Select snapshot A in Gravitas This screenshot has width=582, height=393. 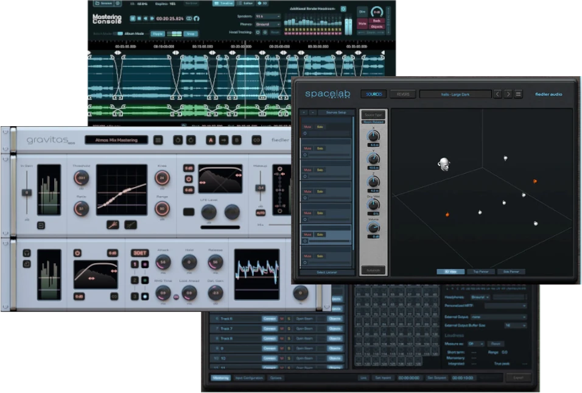(x=210, y=140)
